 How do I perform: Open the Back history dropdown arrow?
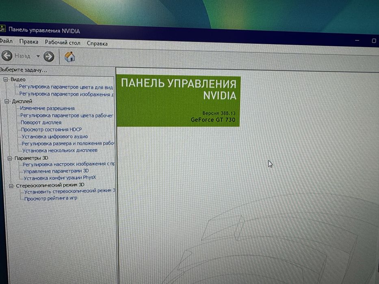pyautogui.click(x=38, y=56)
